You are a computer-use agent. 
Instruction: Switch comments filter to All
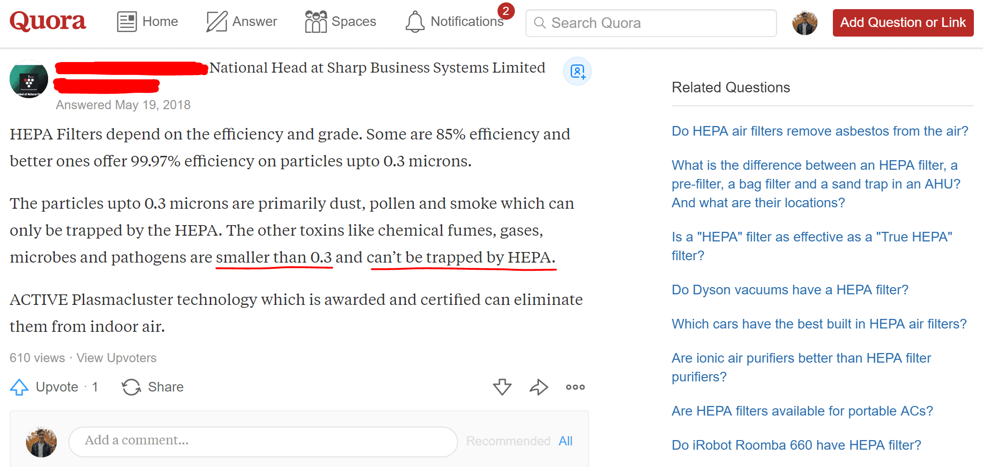point(565,441)
